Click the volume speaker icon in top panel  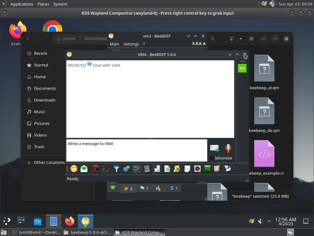click(x=272, y=4)
